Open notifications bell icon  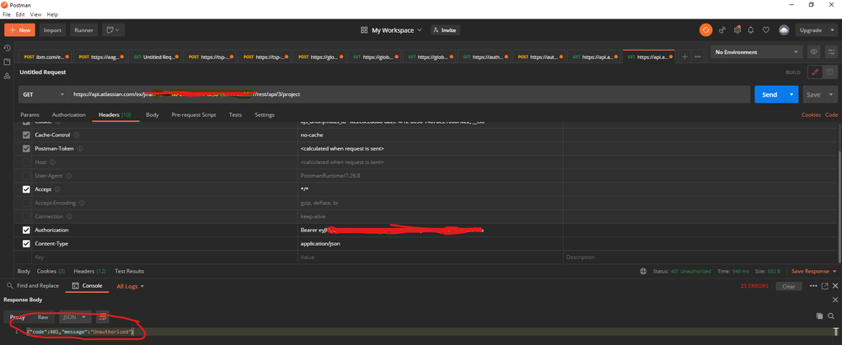point(751,30)
